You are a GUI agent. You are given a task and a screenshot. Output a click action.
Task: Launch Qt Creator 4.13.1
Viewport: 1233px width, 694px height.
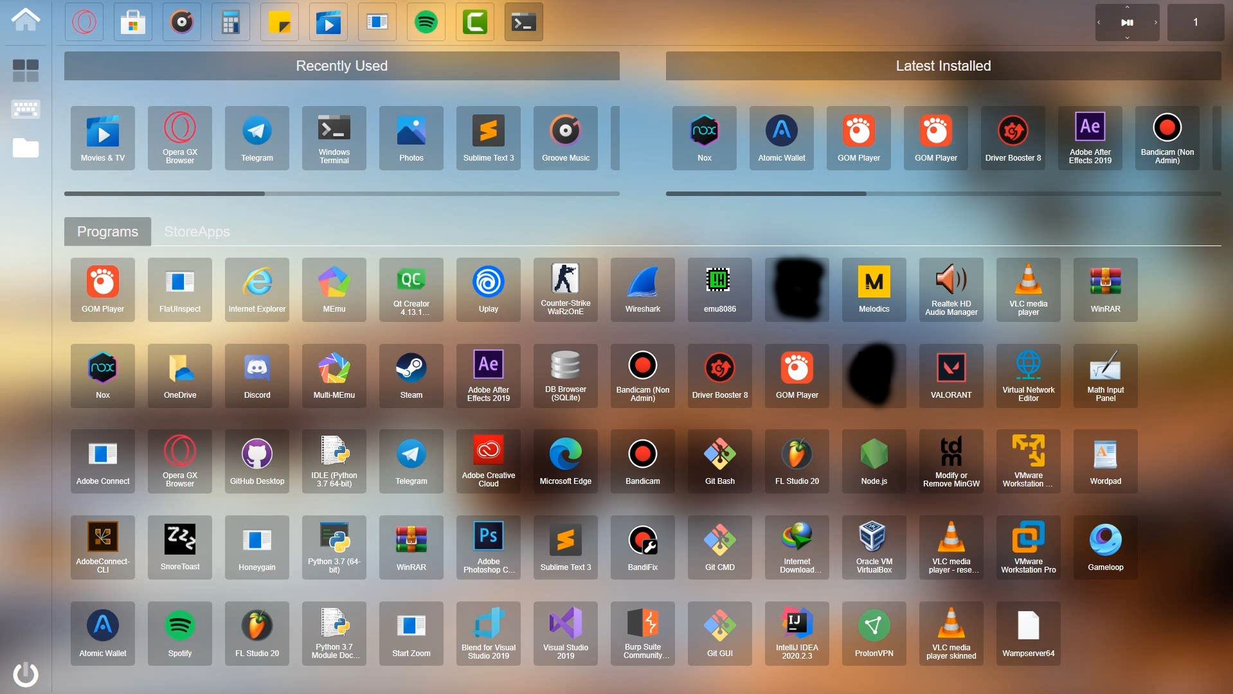coord(411,290)
